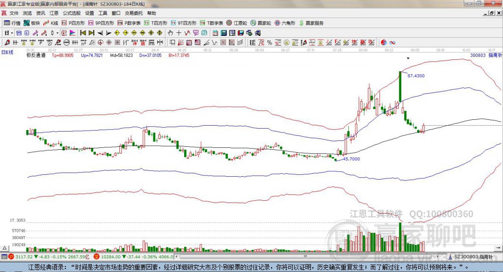Click the 极反通道 indicator label

[36, 55]
